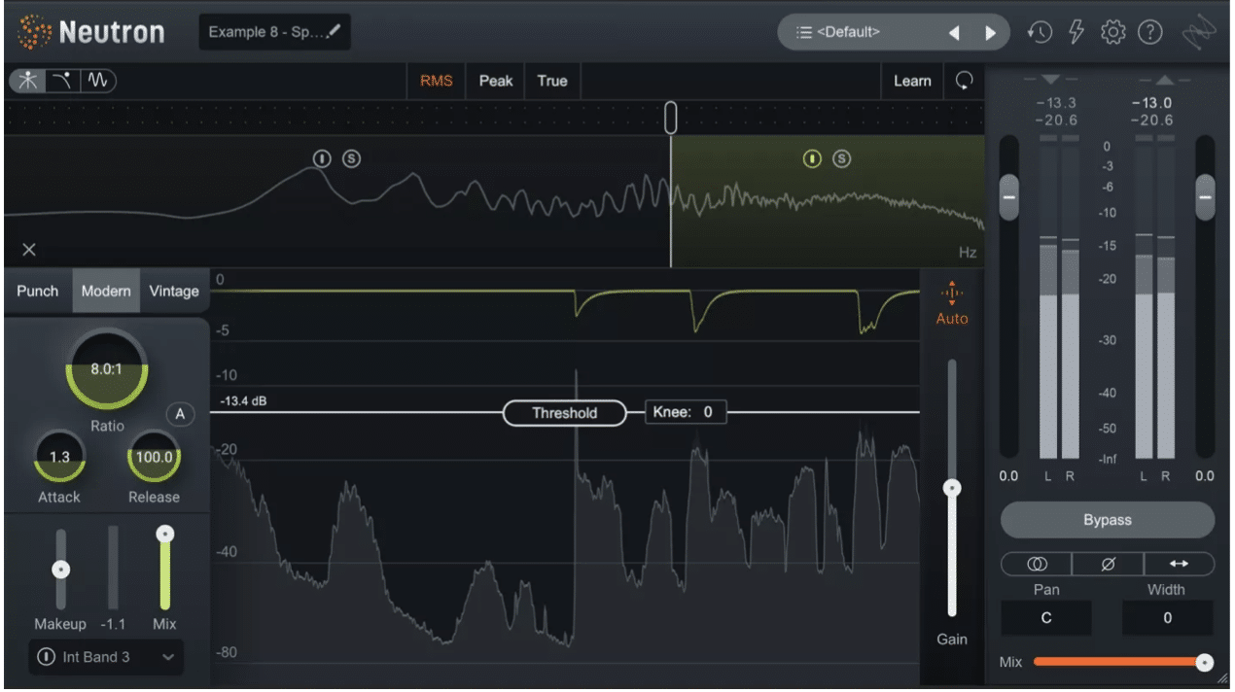Click the Learn button
The width and height of the screenshot is (1235, 692).
[912, 81]
